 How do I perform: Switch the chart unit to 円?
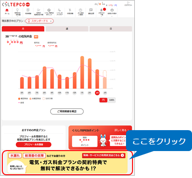(103, 100)
